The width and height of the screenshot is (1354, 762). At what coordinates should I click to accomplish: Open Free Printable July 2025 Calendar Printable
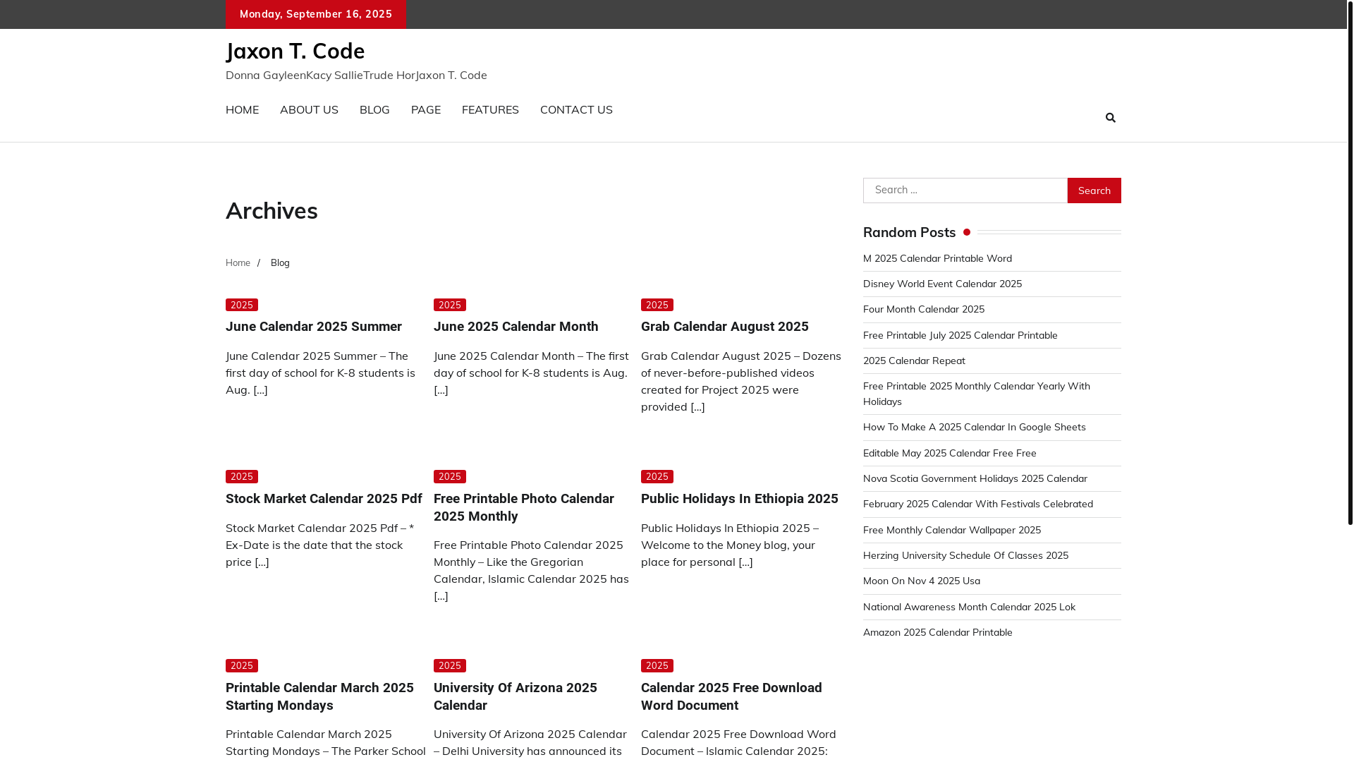[x=960, y=335]
